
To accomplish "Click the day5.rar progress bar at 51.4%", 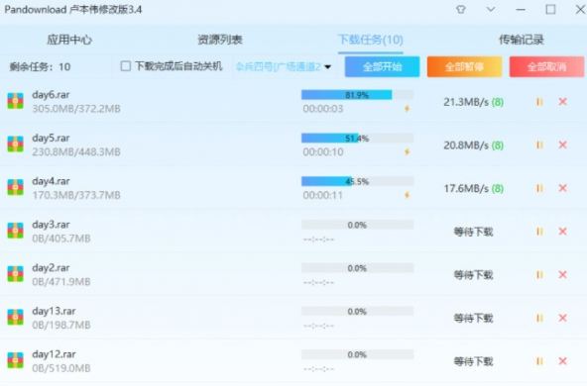I will pyautogui.click(x=358, y=139).
